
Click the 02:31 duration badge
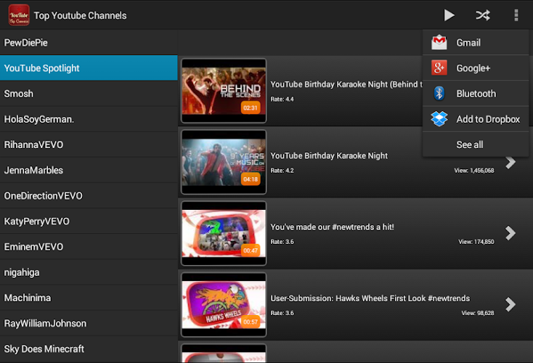point(251,107)
